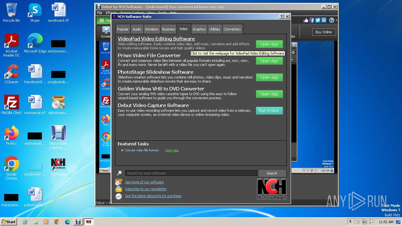This screenshot has width=402, height=226.
Task: Click the software box icon beside See more
Action: pos(118,182)
